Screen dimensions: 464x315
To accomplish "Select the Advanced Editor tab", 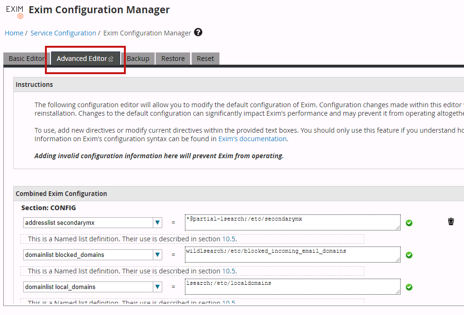I will (x=86, y=59).
